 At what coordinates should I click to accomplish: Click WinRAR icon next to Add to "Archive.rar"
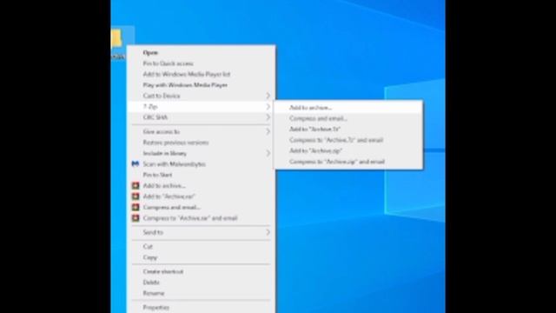pos(136,196)
